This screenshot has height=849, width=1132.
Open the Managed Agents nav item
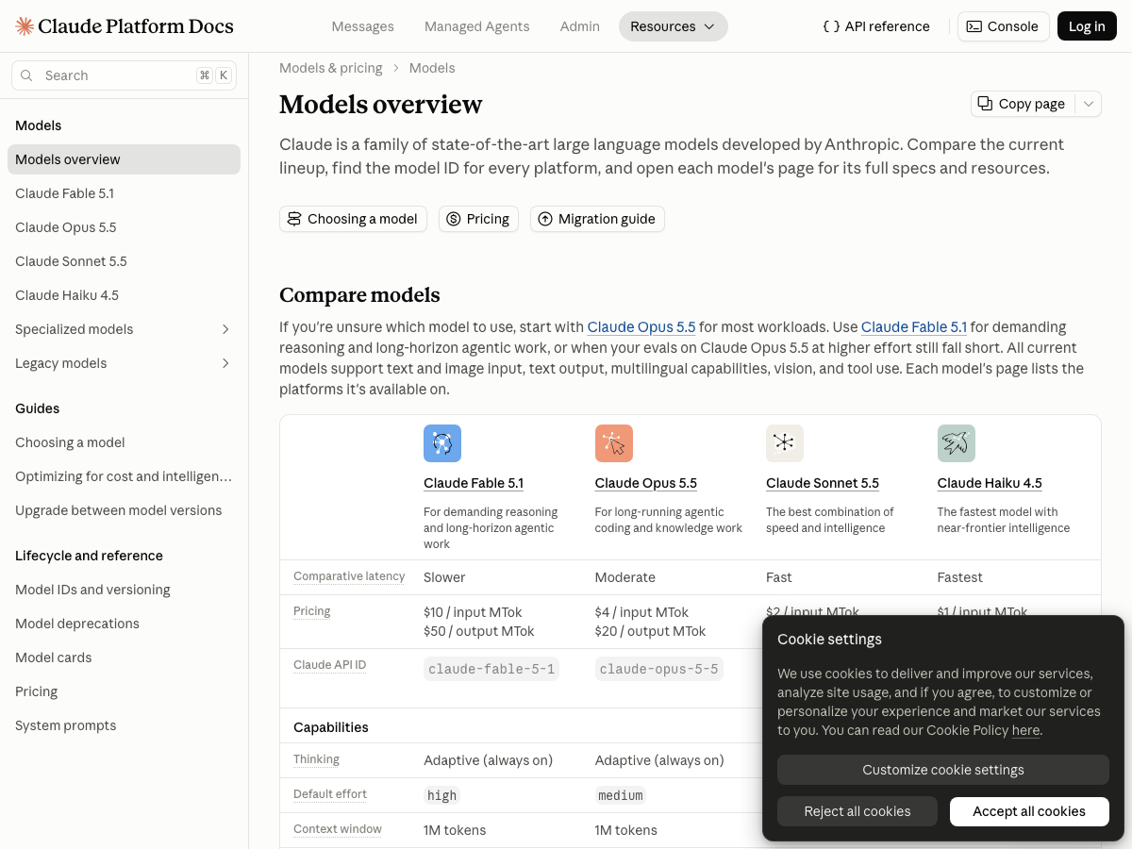[x=477, y=26]
